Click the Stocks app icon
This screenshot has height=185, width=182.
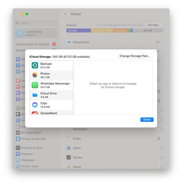[x=69, y=157]
